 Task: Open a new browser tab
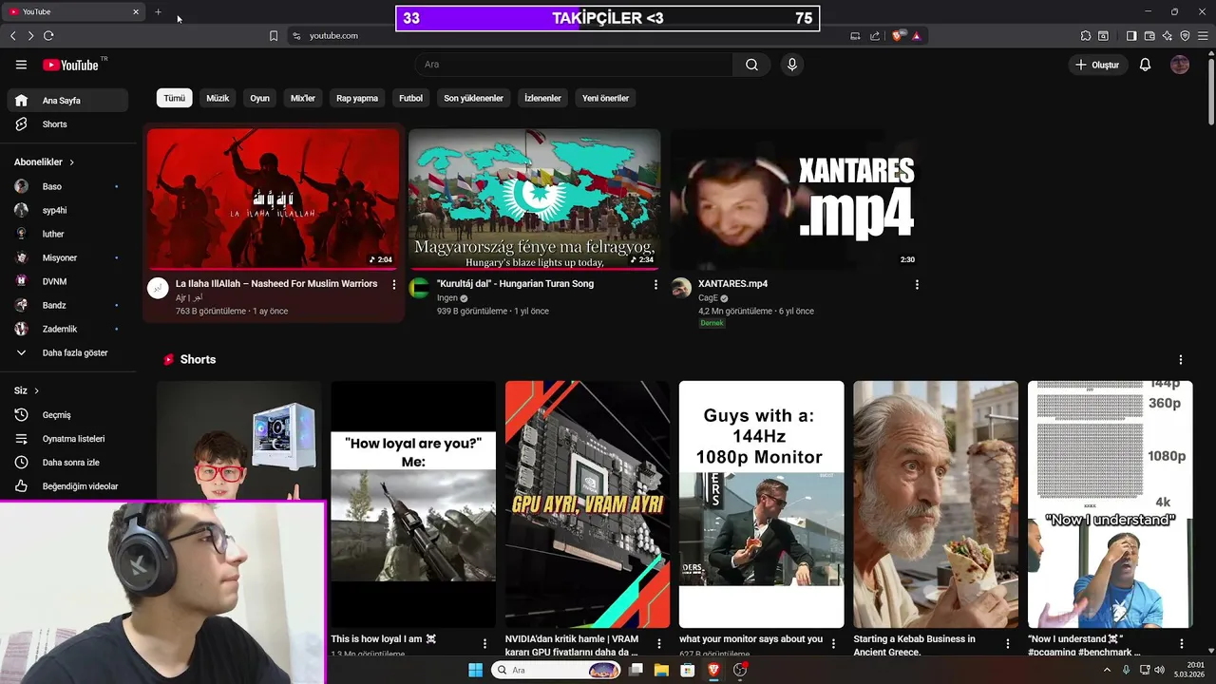158,12
